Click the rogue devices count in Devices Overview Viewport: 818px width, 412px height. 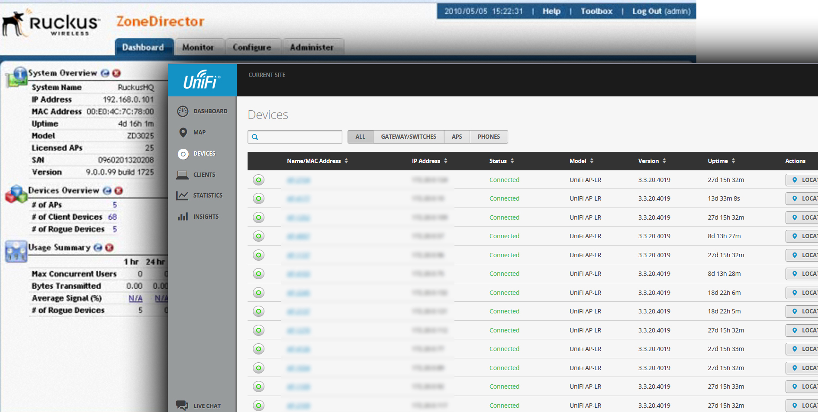[115, 229]
